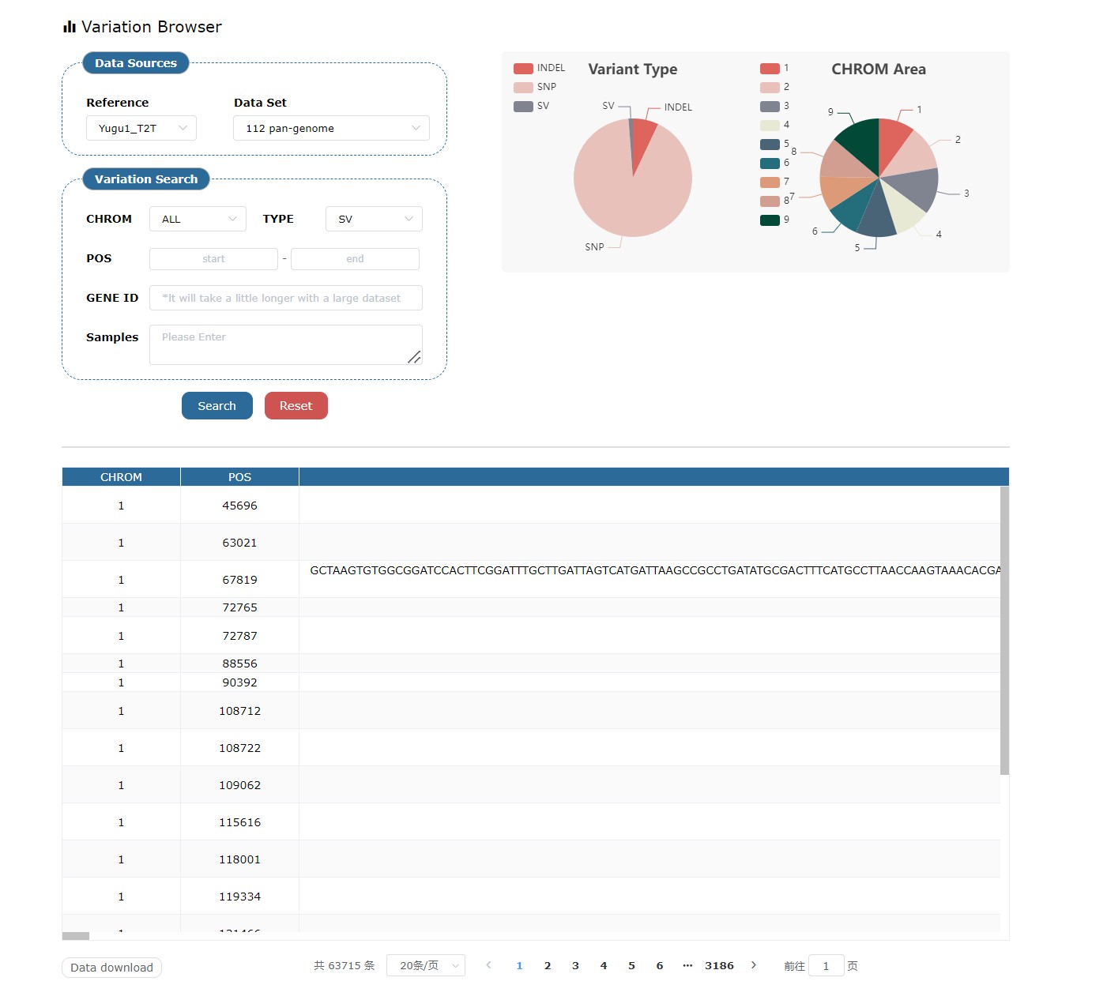1107x985 pixels.
Task: Click the POS cell 108712
Action: tap(239, 711)
